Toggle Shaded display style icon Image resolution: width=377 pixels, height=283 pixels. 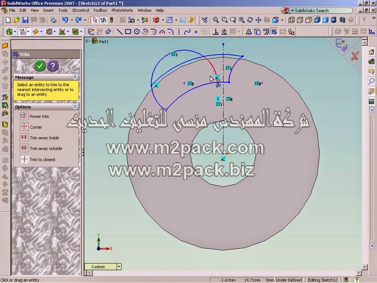click(326, 20)
